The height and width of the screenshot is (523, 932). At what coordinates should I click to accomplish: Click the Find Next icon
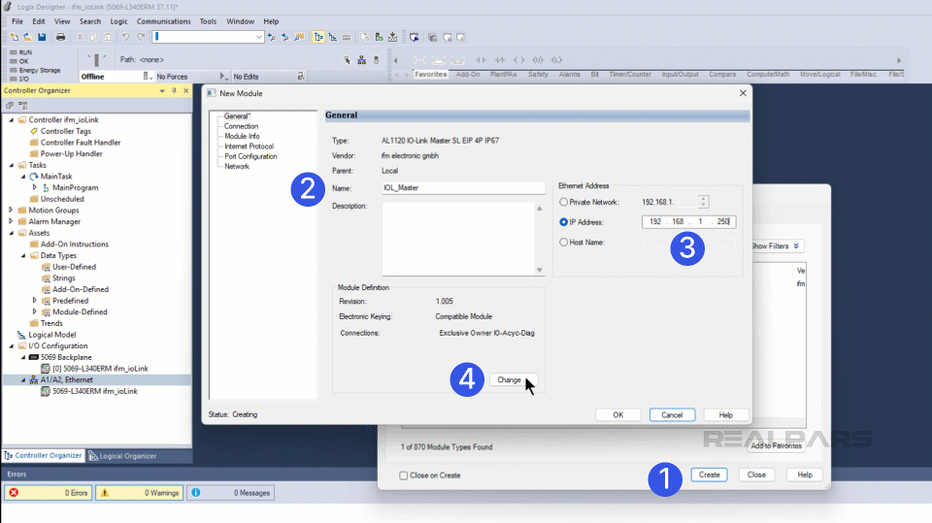[x=285, y=37]
